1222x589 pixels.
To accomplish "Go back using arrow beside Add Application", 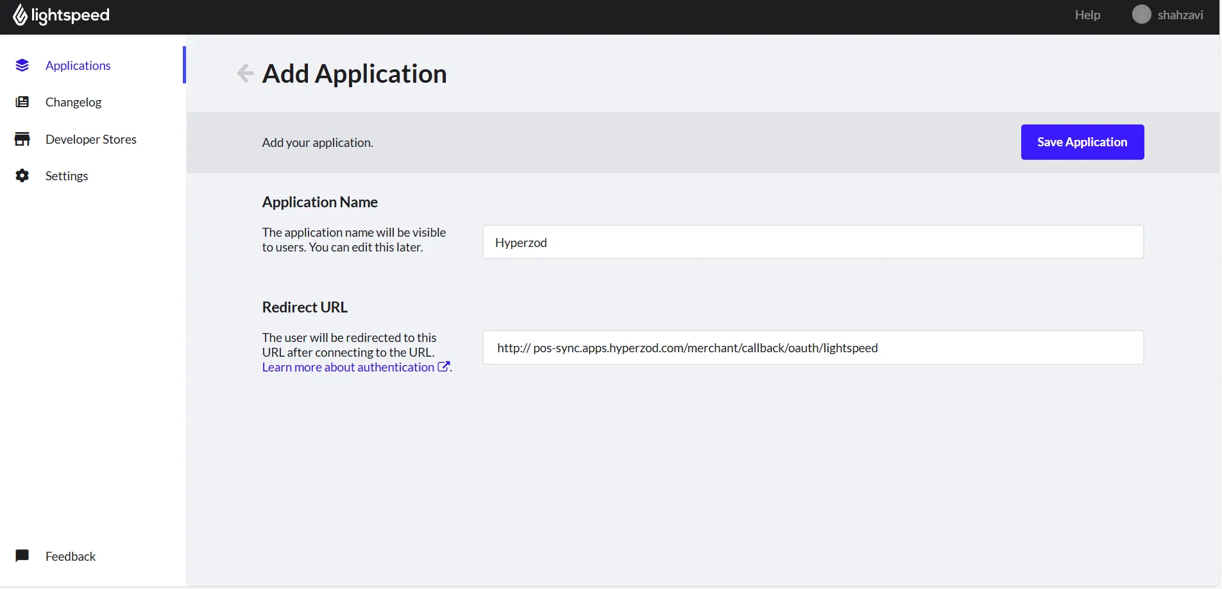I will tap(245, 73).
